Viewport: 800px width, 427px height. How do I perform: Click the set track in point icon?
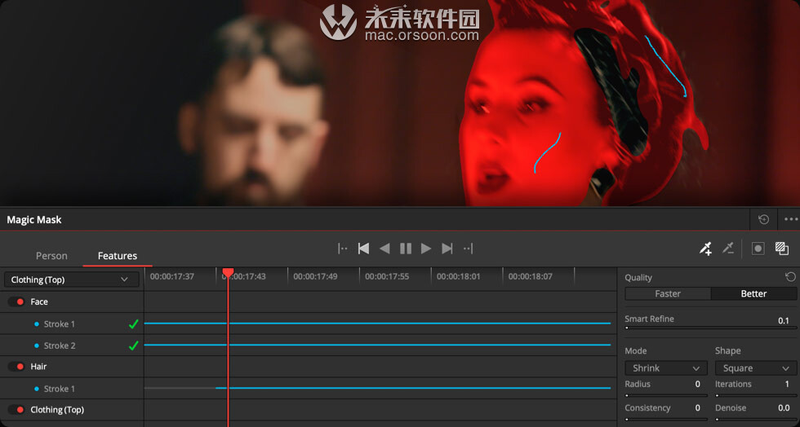tap(342, 249)
